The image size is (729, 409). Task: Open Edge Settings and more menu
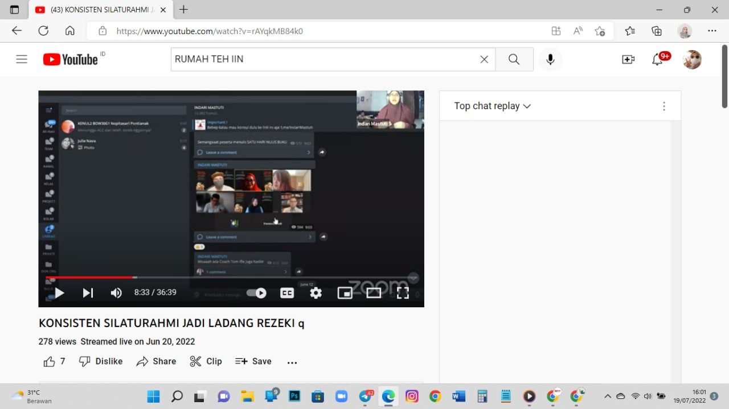pyautogui.click(x=712, y=31)
